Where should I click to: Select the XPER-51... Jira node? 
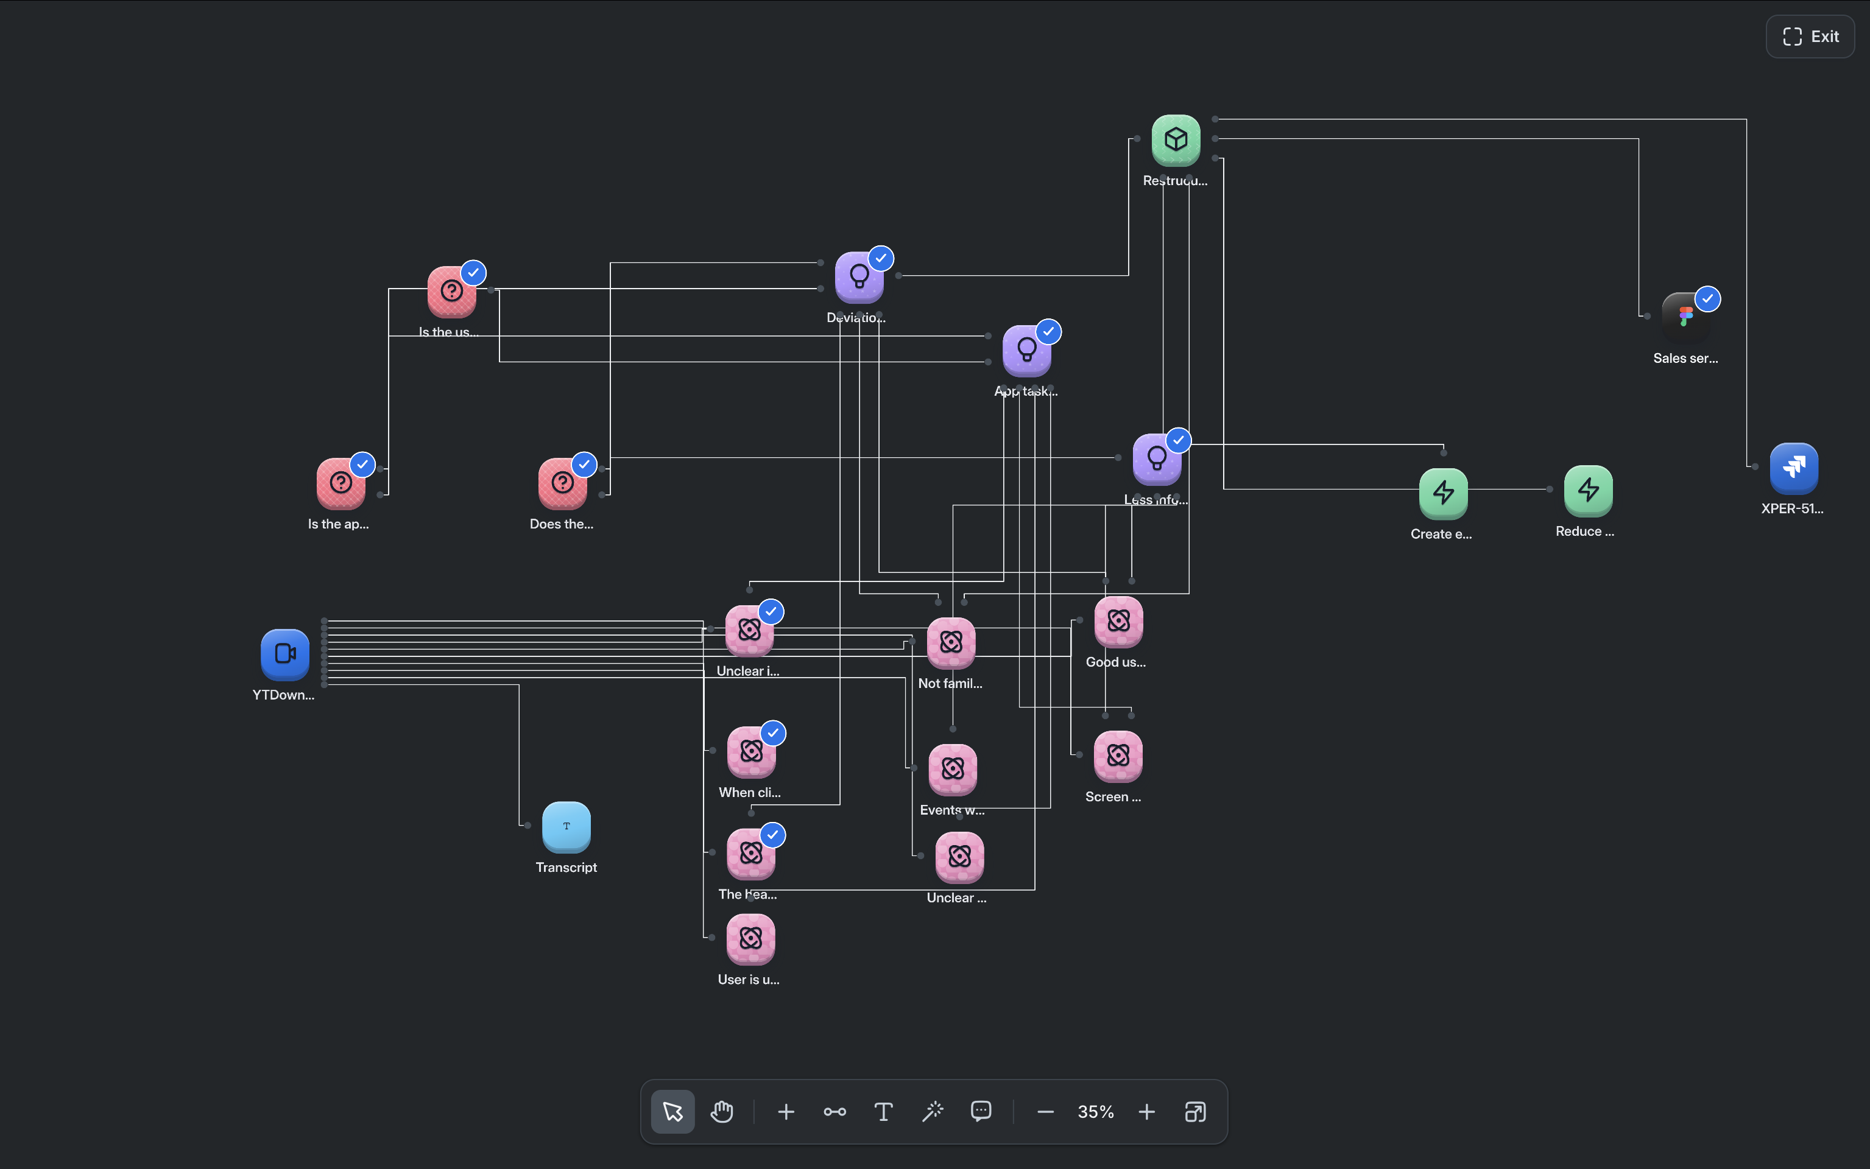(1794, 468)
